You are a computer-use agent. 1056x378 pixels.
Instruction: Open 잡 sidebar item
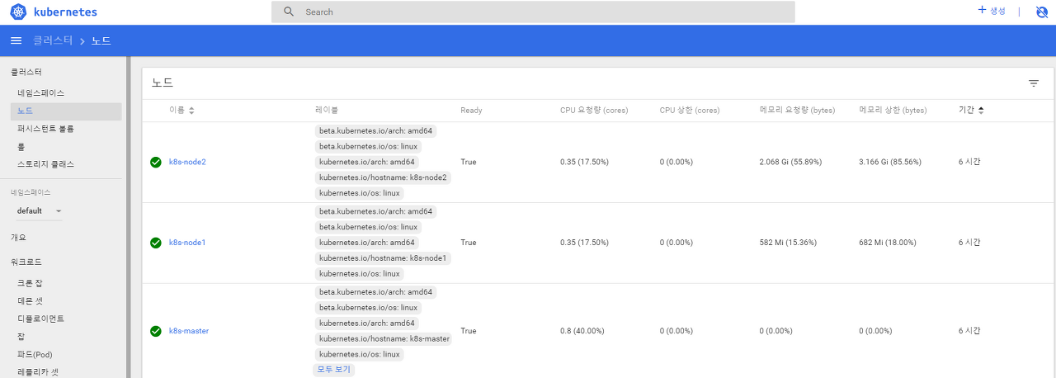click(21, 337)
